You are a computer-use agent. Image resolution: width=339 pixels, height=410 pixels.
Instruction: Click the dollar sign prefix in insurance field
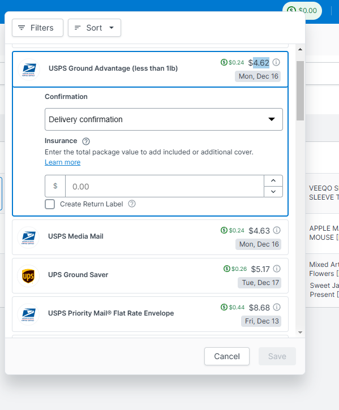pyautogui.click(x=55, y=186)
